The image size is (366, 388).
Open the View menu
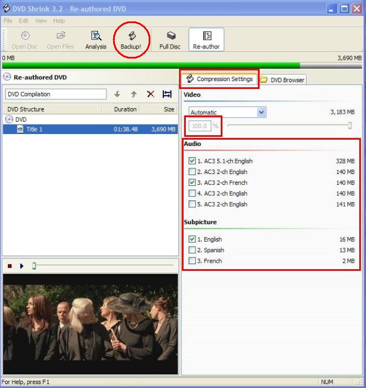[41, 21]
